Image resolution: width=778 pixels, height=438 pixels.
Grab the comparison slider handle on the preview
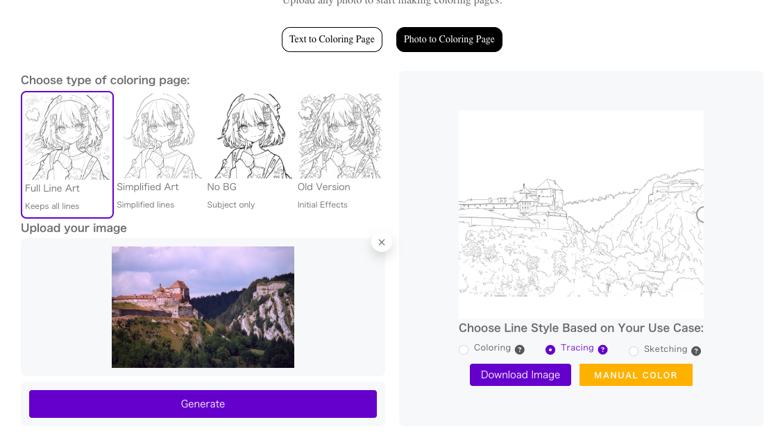702,214
